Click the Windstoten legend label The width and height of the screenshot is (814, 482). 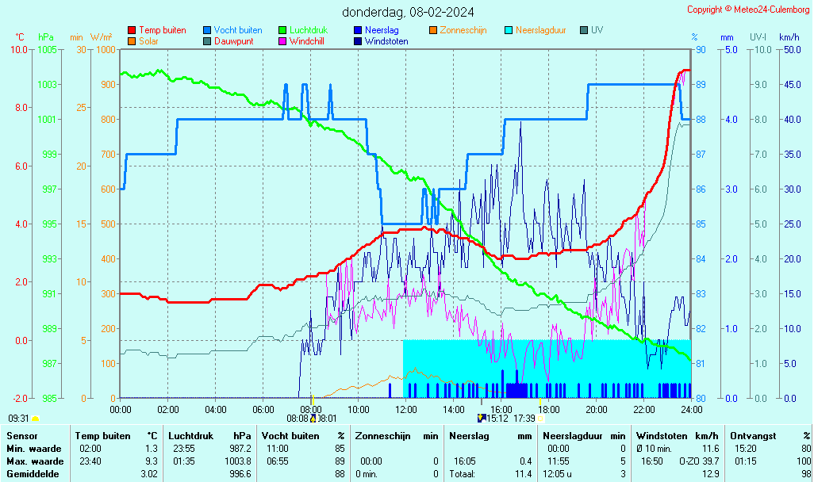[x=386, y=41]
